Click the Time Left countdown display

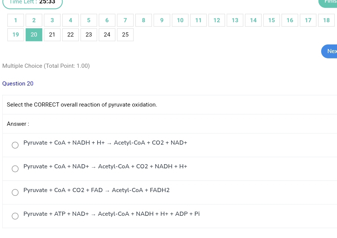32,2
